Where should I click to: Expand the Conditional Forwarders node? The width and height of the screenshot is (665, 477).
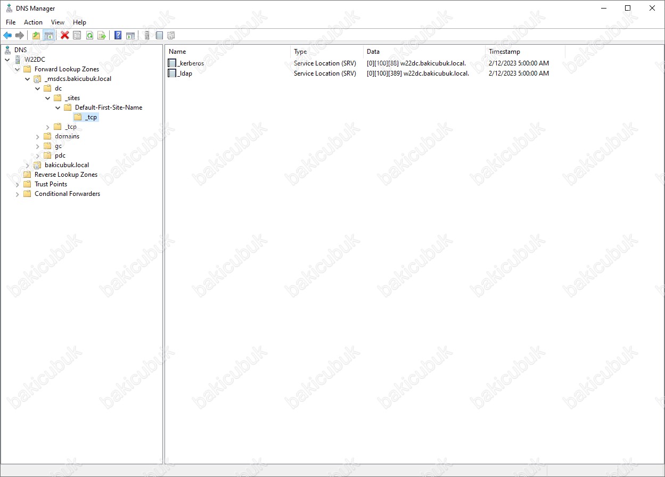coord(18,194)
